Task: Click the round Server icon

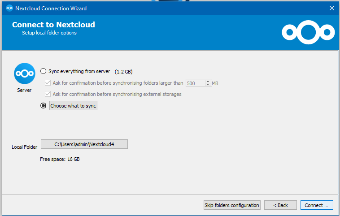Action: coord(24,73)
